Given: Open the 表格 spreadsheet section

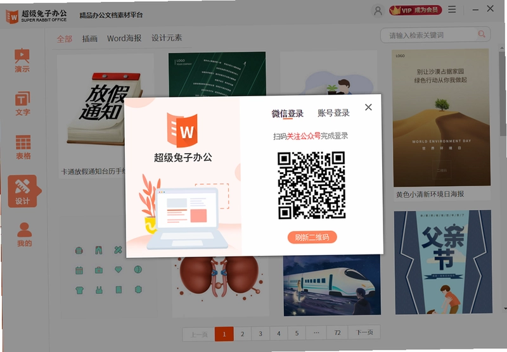Looking at the screenshot, I should [23, 147].
